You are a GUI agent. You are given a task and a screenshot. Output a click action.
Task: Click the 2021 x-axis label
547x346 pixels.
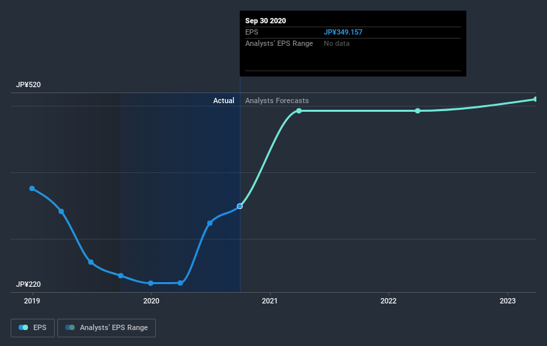click(x=270, y=301)
